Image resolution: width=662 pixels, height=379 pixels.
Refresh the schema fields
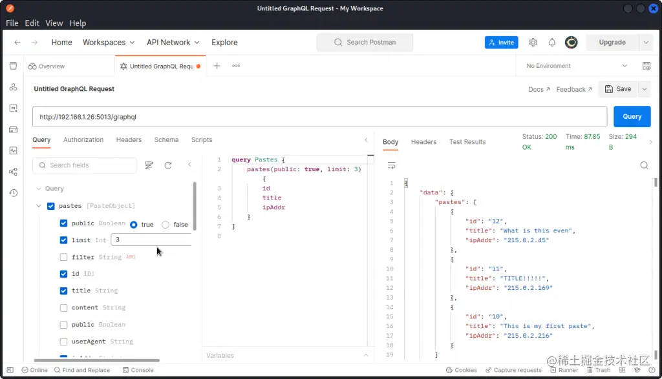[168, 165]
